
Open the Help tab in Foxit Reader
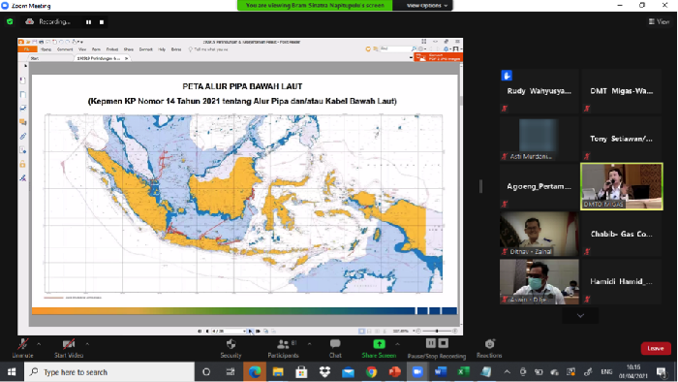tap(162, 49)
